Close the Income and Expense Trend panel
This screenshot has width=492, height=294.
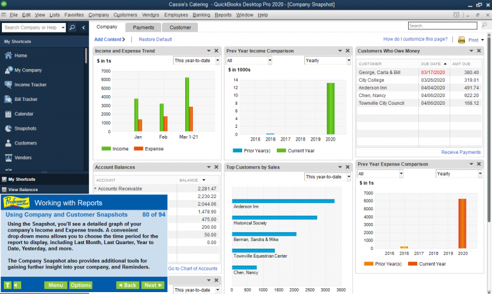coord(216,50)
